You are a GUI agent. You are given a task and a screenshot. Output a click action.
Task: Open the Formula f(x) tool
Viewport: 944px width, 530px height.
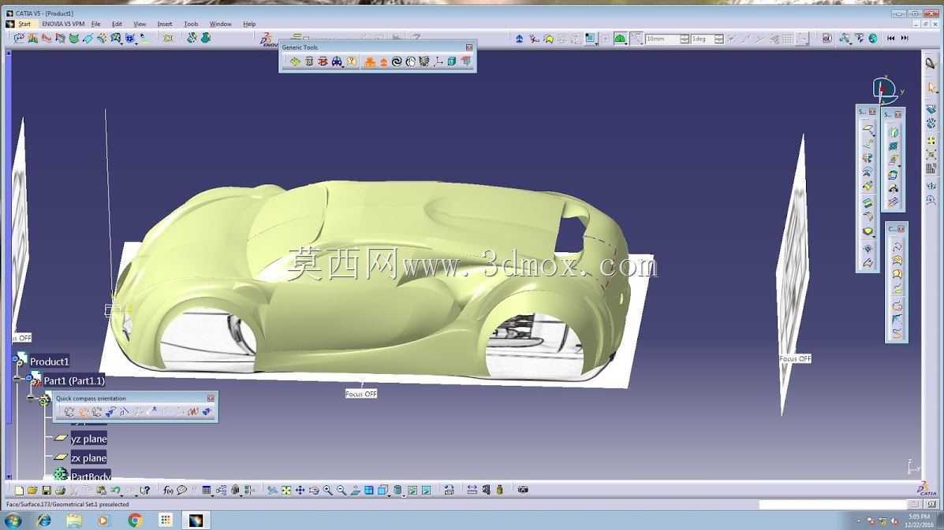pos(168,491)
